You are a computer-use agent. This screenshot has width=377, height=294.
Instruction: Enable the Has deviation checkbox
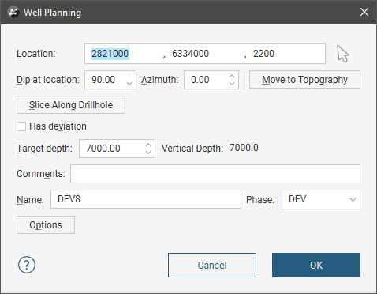click(x=21, y=126)
